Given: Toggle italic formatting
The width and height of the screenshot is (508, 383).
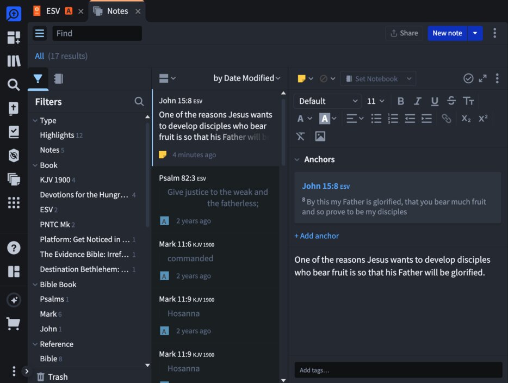Looking at the screenshot, I should click(x=418, y=101).
